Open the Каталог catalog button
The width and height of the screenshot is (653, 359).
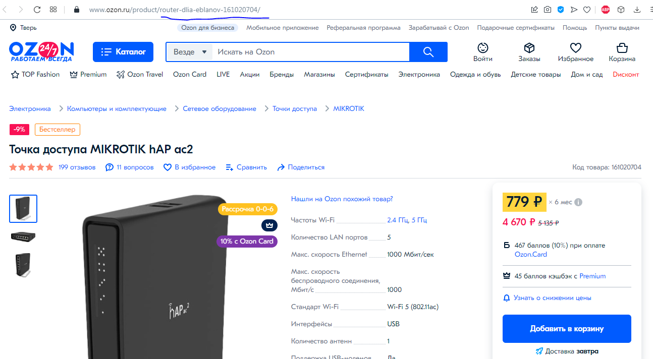click(x=124, y=52)
